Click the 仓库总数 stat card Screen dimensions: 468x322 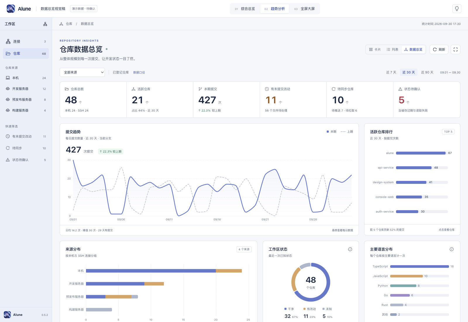[x=93, y=100]
